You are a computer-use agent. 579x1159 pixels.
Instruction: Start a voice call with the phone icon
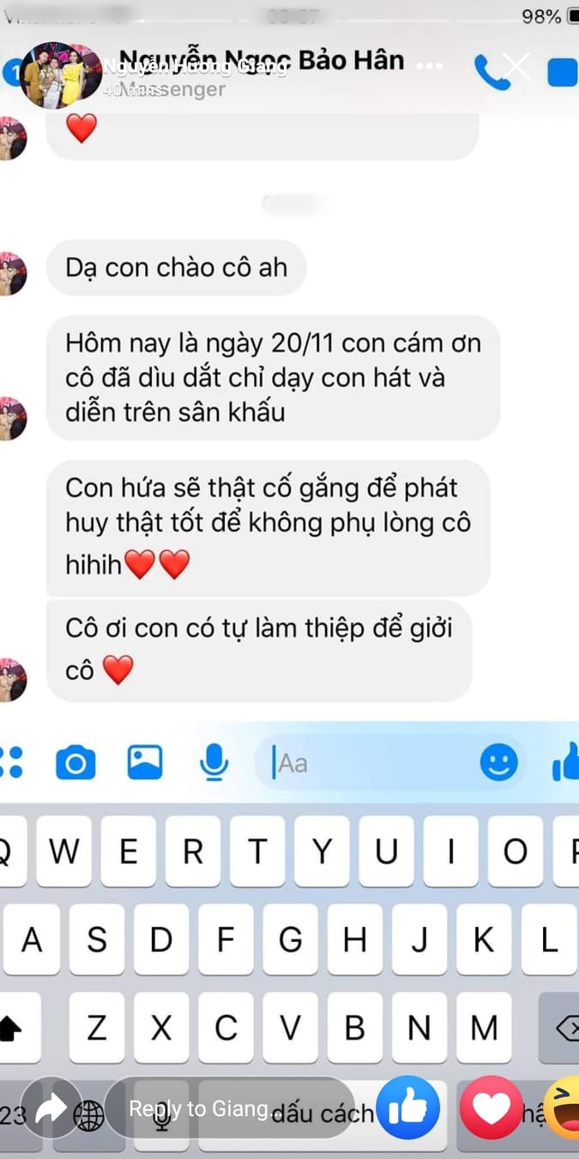[x=492, y=73]
